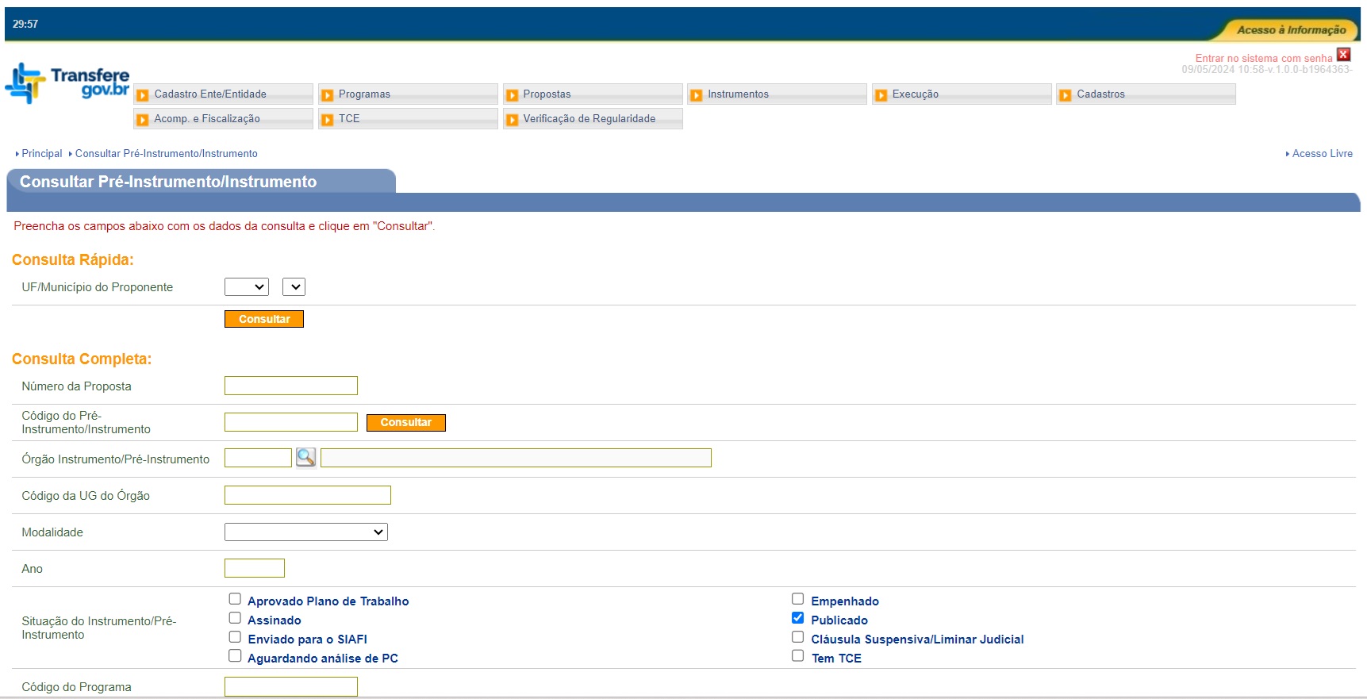Image resolution: width=1367 pixels, height=699 pixels.
Task: Enable the Aprovado Plano de Trabalho checkbox
Action: 235,599
